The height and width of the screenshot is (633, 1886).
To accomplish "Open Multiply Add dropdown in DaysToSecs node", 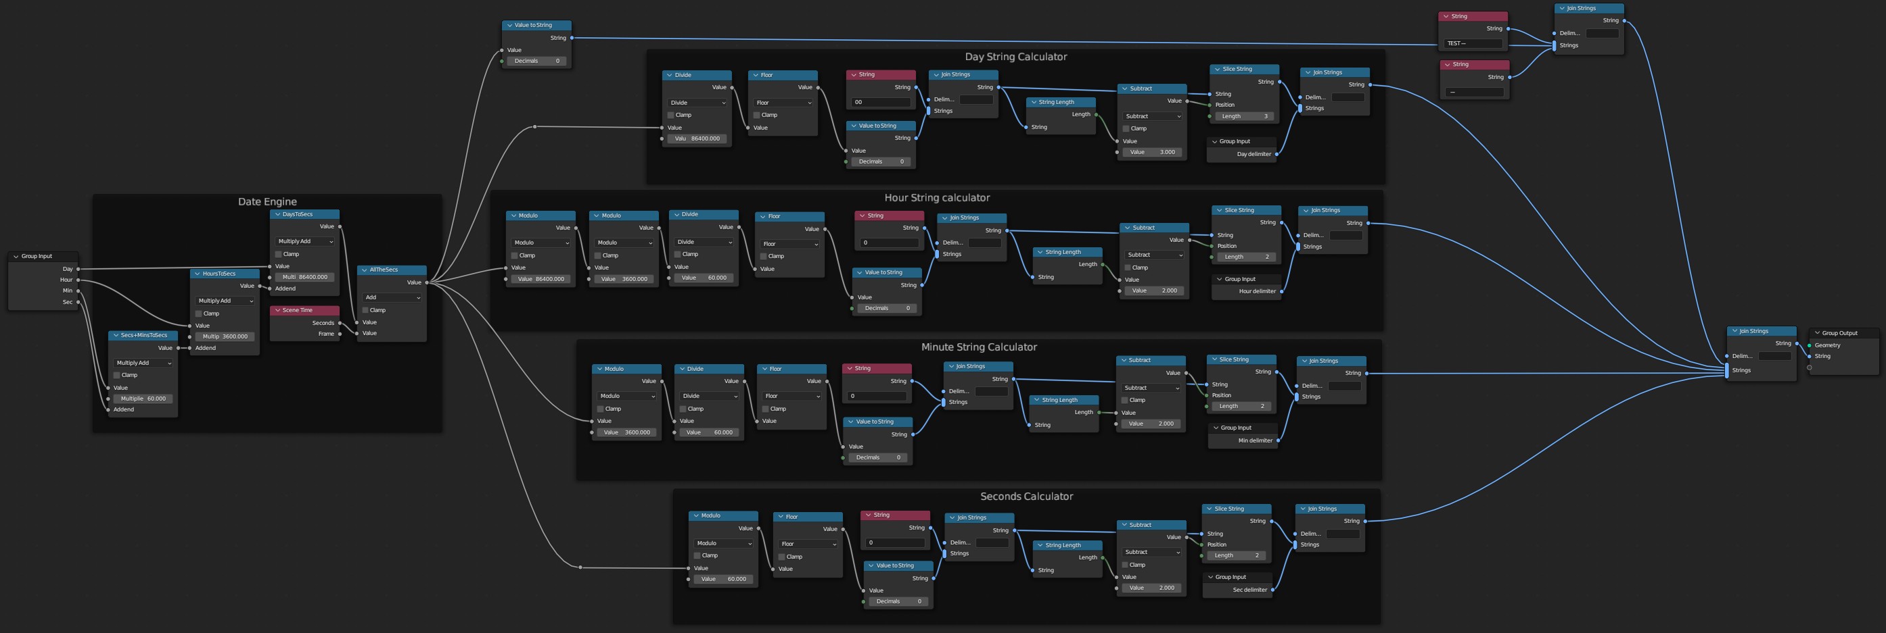I will click(304, 241).
